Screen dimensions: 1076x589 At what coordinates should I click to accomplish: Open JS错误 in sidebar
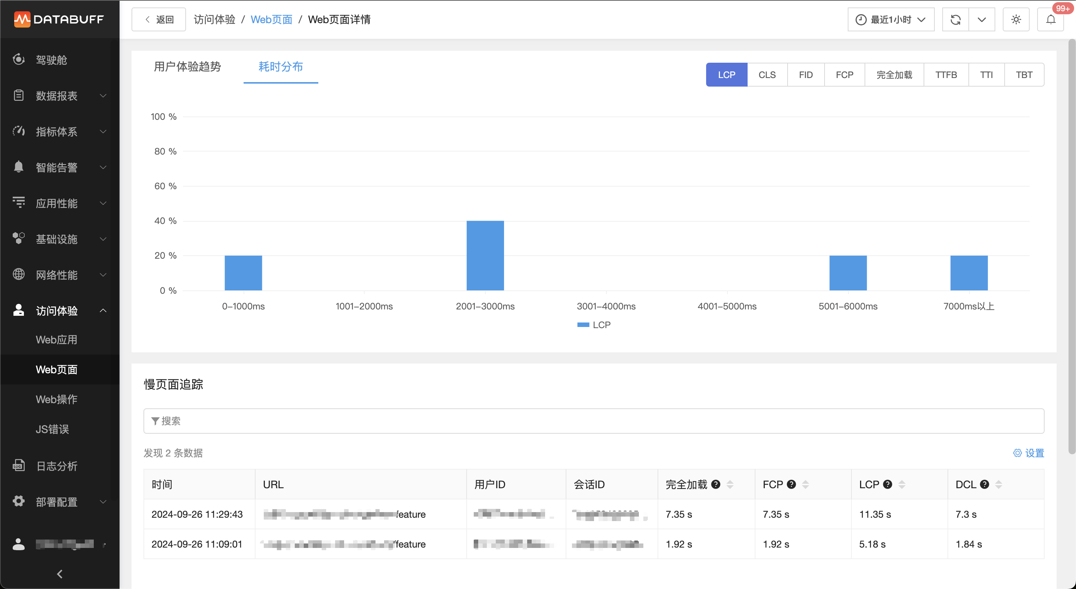click(52, 429)
